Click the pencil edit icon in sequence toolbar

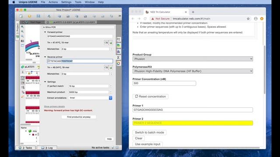(x=23, y=97)
